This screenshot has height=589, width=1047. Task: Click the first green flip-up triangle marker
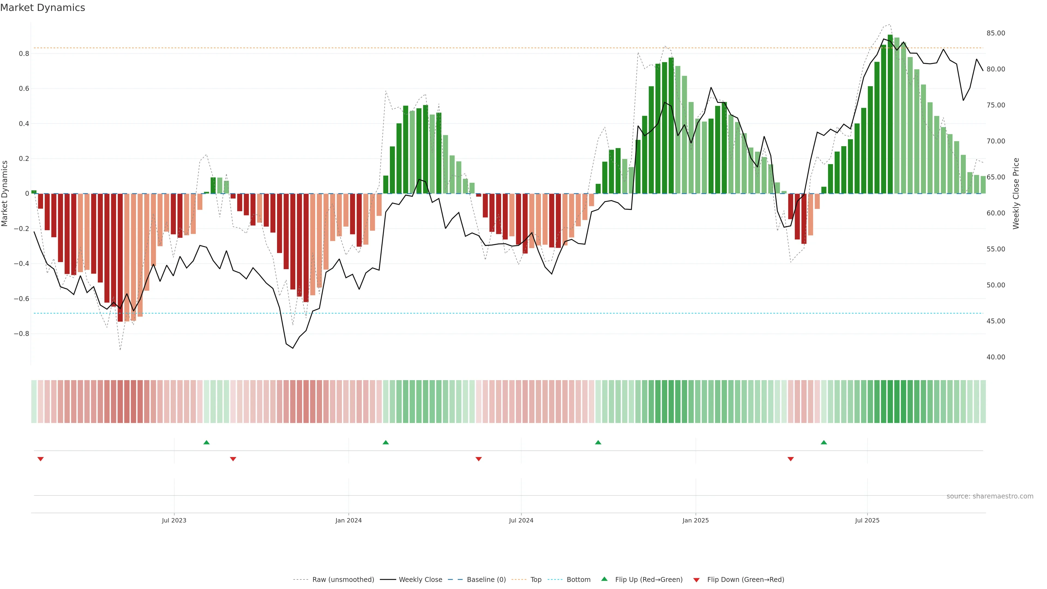pos(206,442)
